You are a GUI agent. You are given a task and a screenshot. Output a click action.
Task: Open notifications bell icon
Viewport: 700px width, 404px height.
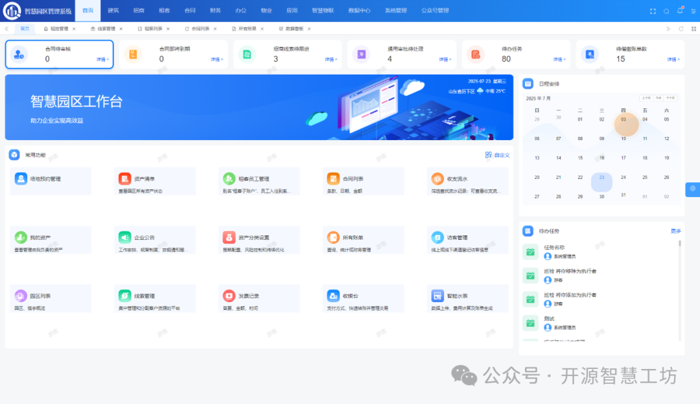click(x=680, y=10)
